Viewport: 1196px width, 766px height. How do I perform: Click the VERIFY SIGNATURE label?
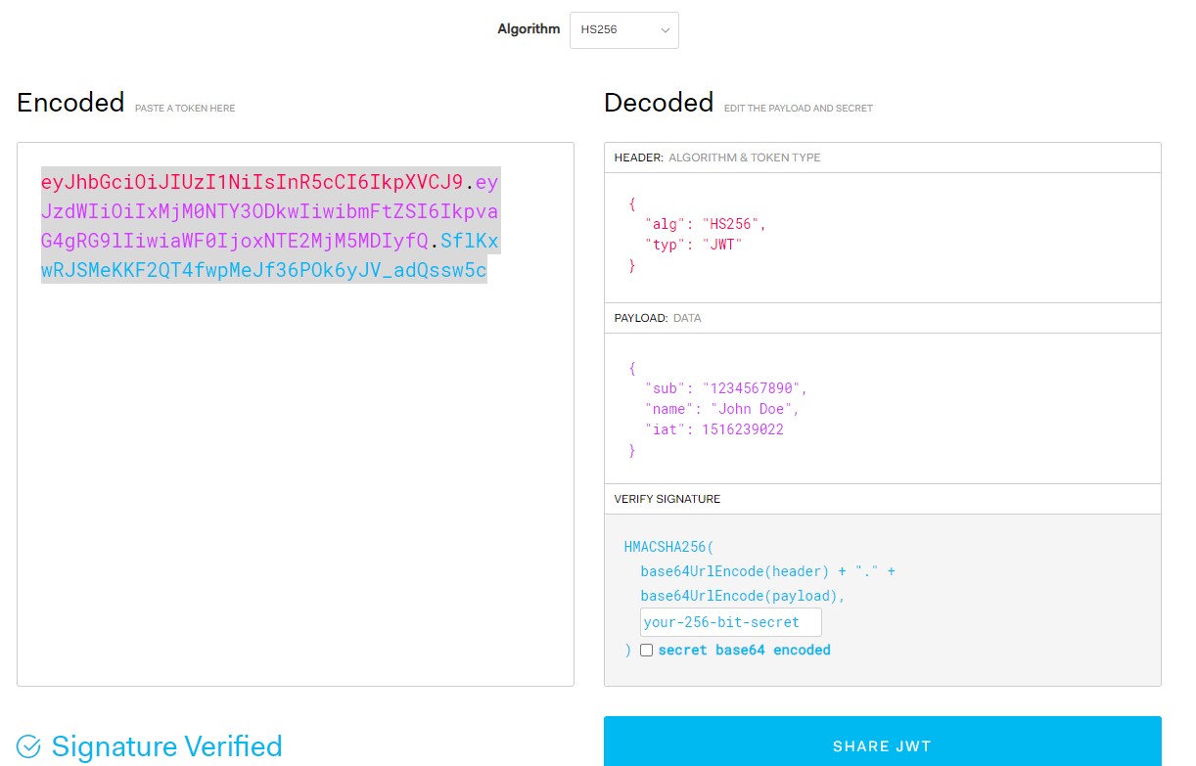(x=667, y=499)
